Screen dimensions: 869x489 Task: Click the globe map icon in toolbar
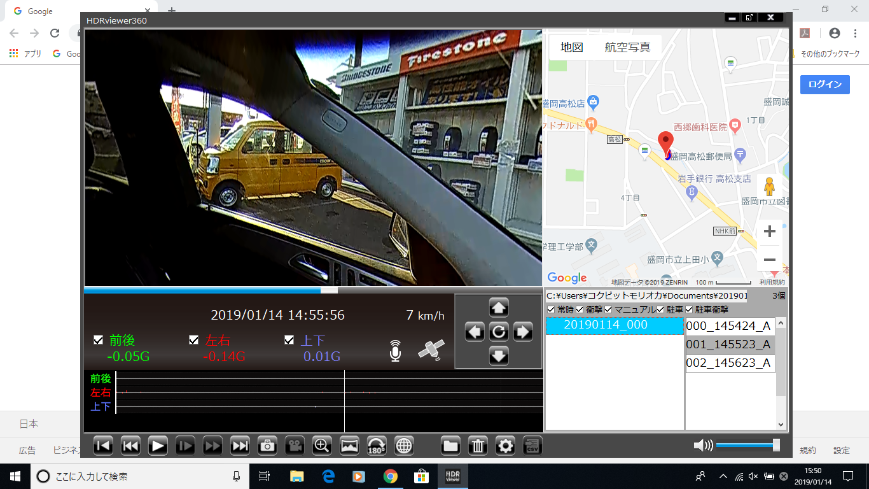(x=404, y=446)
